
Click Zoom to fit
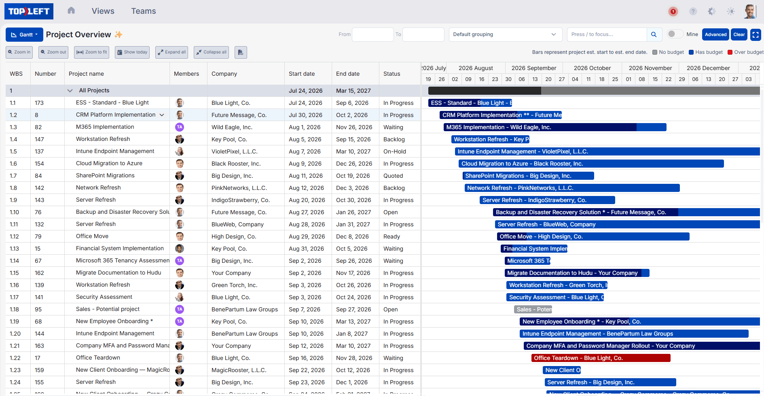[x=92, y=52]
